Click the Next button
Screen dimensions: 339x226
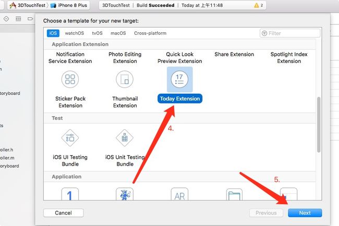[305, 213]
